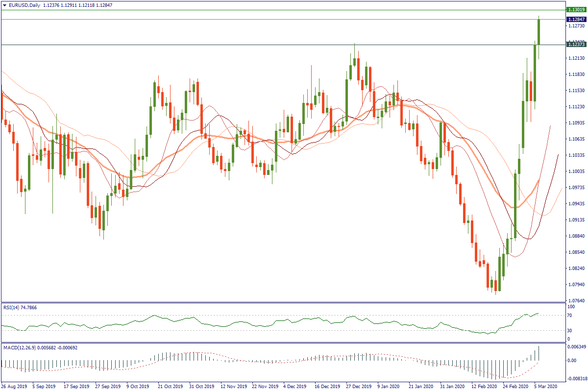Click the 26 Aug 2019 date label
The image size is (588, 392).
click(x=14, y=386)
